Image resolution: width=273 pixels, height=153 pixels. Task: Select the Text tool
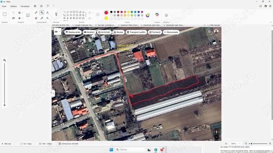click(47, 12)
